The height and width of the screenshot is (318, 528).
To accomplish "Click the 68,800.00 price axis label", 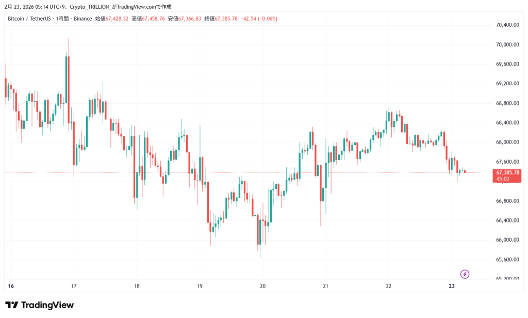I will point(507,103).
